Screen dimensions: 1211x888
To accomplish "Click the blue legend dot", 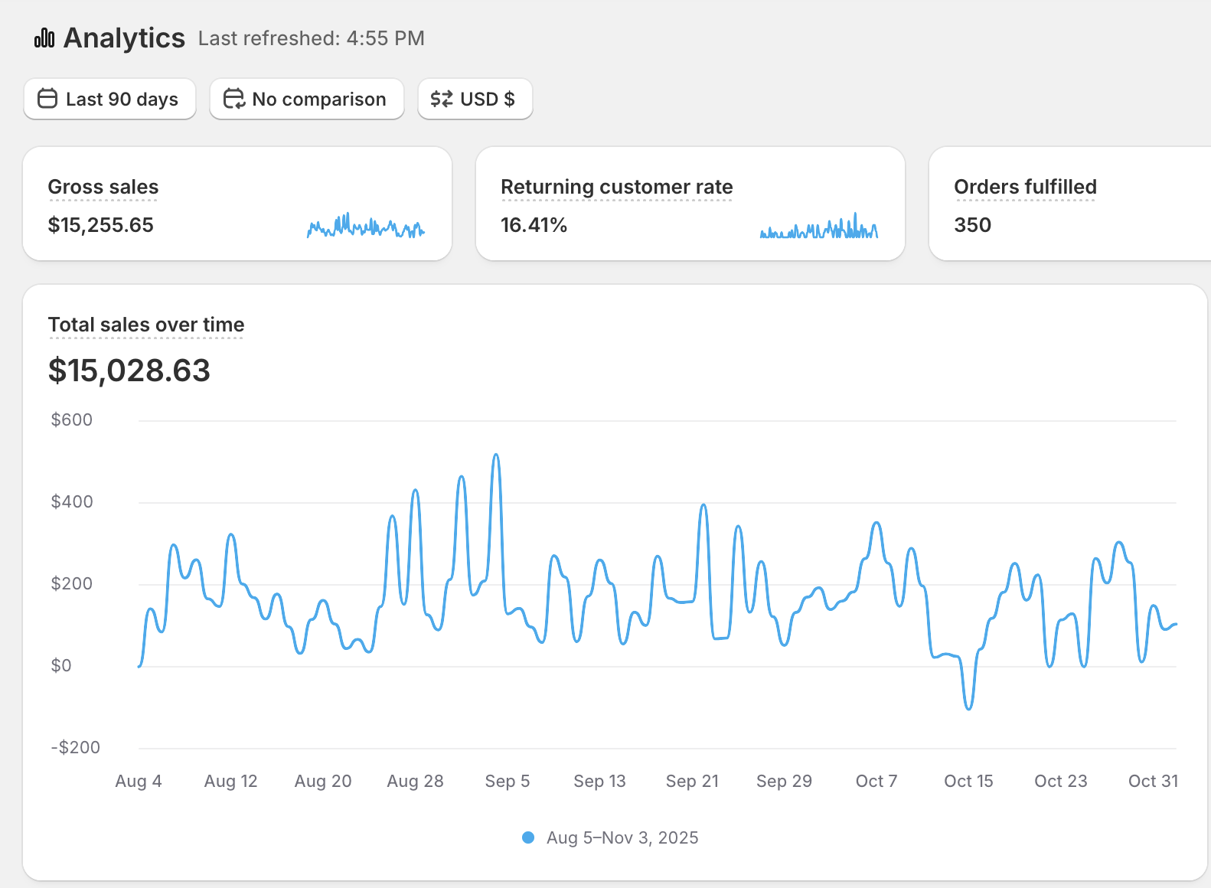I will click(x=528, y=837).
